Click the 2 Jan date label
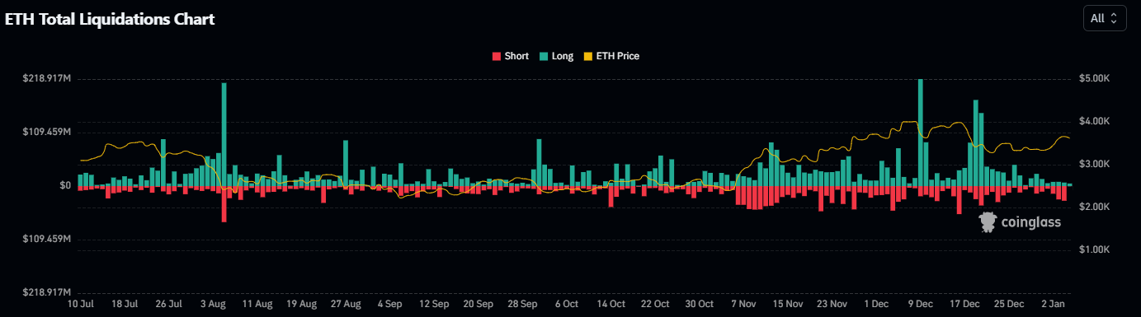1141x317 pixels. pyautogui.click(x=1054, y=304)
